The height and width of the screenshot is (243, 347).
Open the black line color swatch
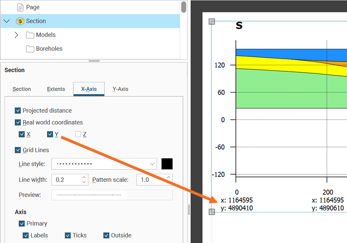coord(167,164)
